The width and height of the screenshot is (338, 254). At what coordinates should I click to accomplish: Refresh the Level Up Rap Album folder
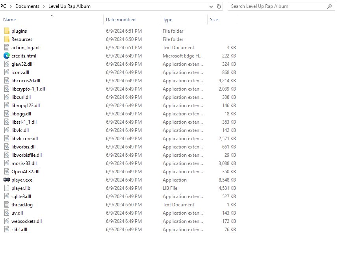pyautogui.click(x=219, y=6)
